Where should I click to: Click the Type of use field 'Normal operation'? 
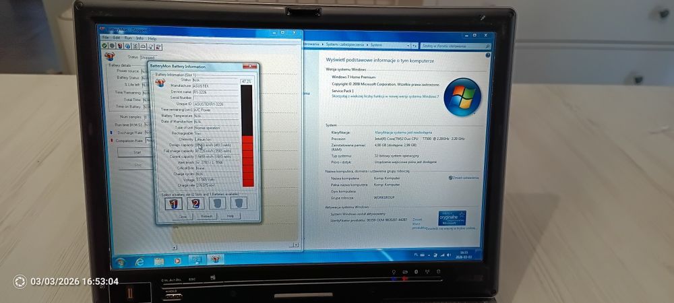point(216,127)
